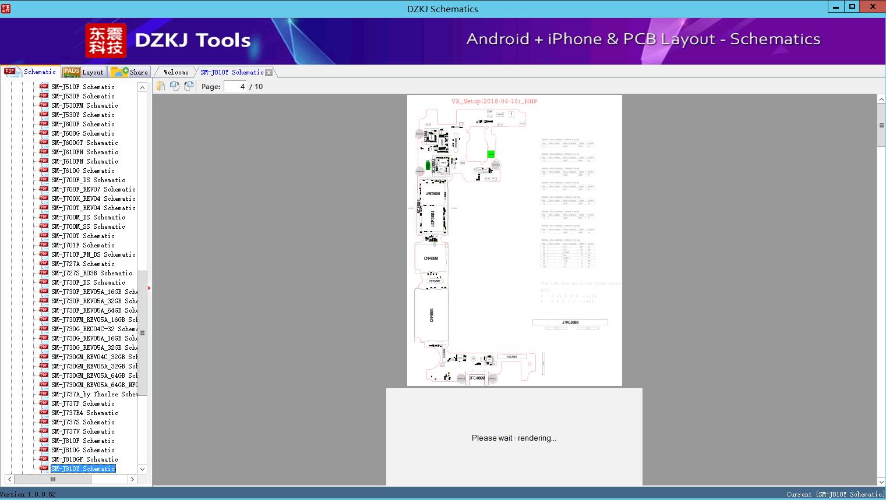Click PDF icon beside SM-J530Y Schematic
This screenshot has height=500, width=886.
tap(44, 114)
